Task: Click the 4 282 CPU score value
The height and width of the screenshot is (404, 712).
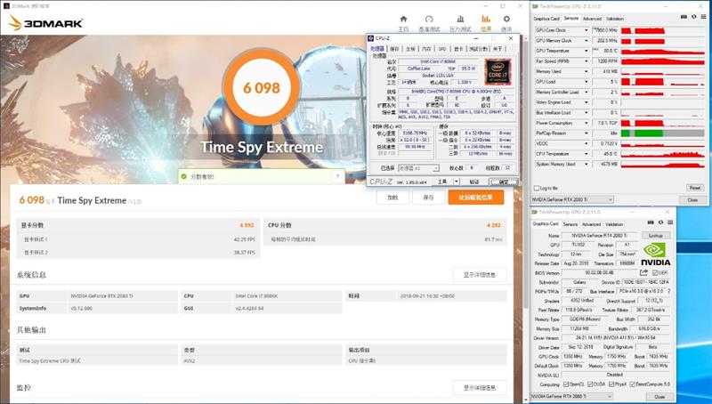Action: click(x=494, y=225)
